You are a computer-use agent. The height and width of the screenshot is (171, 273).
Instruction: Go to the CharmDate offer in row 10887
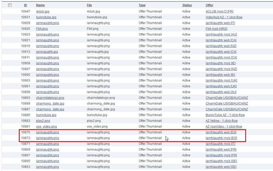[227, 109]
